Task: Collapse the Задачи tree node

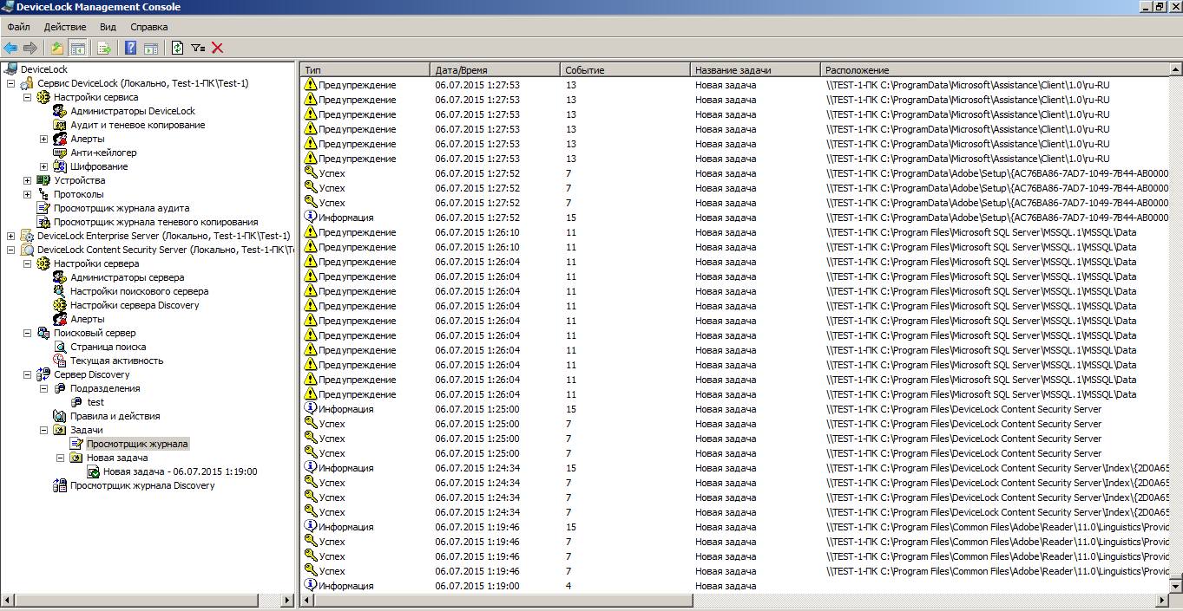Action: tap(43, 431)
